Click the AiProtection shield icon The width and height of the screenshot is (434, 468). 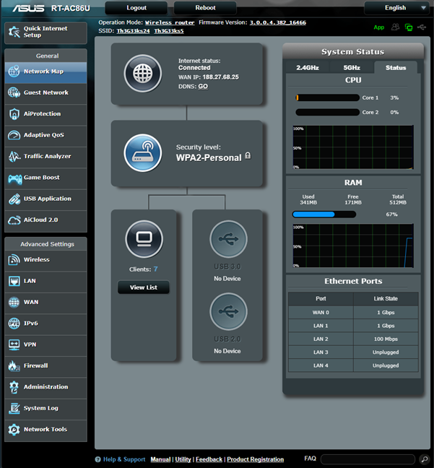pyautogui.click(x=14, y=113)
